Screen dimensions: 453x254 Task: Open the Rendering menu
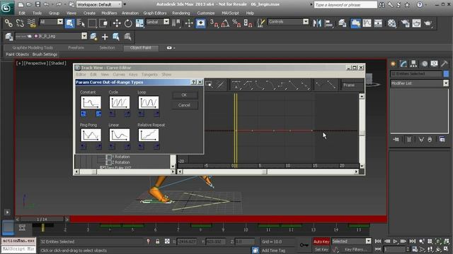(181, 13)
